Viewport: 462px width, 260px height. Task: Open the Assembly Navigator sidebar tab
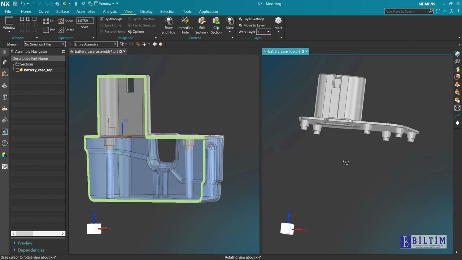5,62
